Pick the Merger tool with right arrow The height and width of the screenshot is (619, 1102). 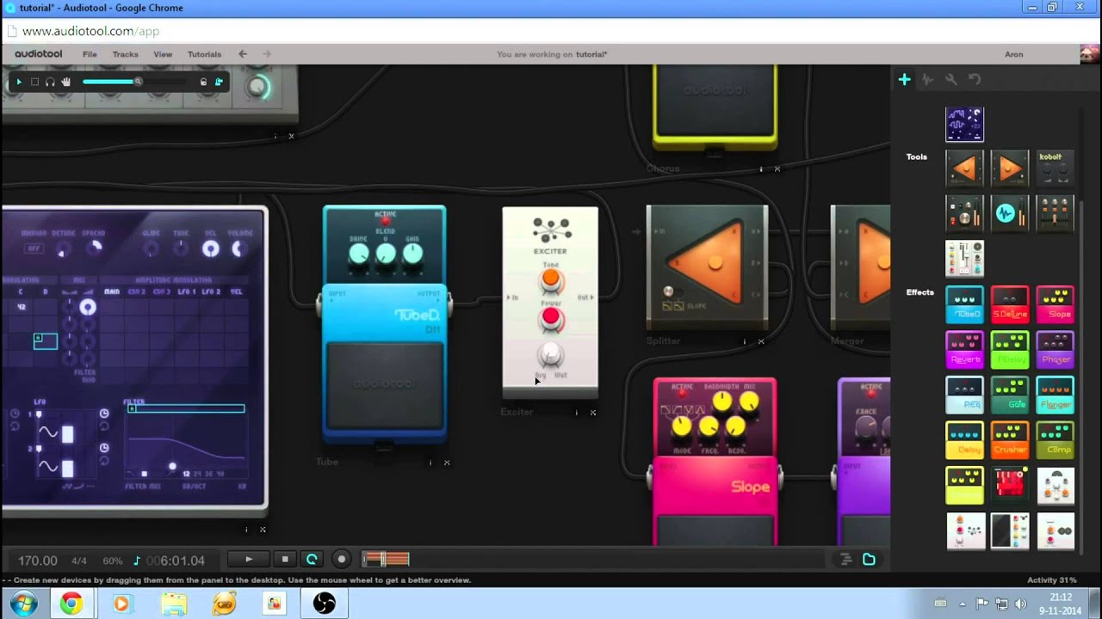[1009, 168]
